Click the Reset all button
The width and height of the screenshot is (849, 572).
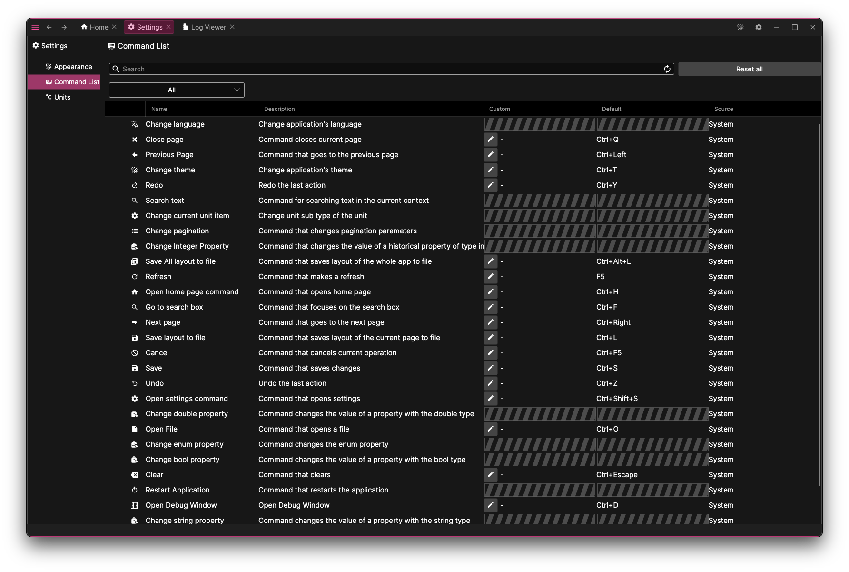coord(749,69)
